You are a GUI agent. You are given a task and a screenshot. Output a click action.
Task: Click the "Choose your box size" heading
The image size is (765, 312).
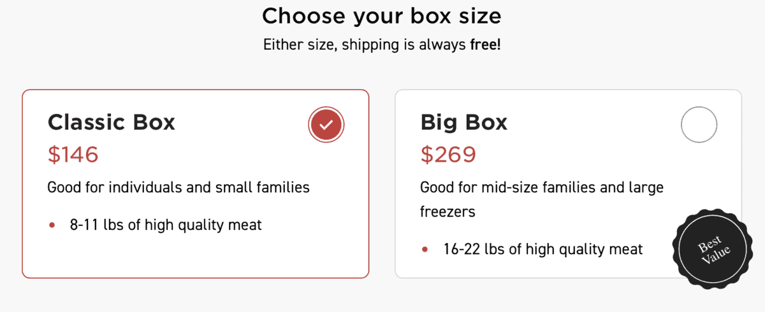coord(382,15)
